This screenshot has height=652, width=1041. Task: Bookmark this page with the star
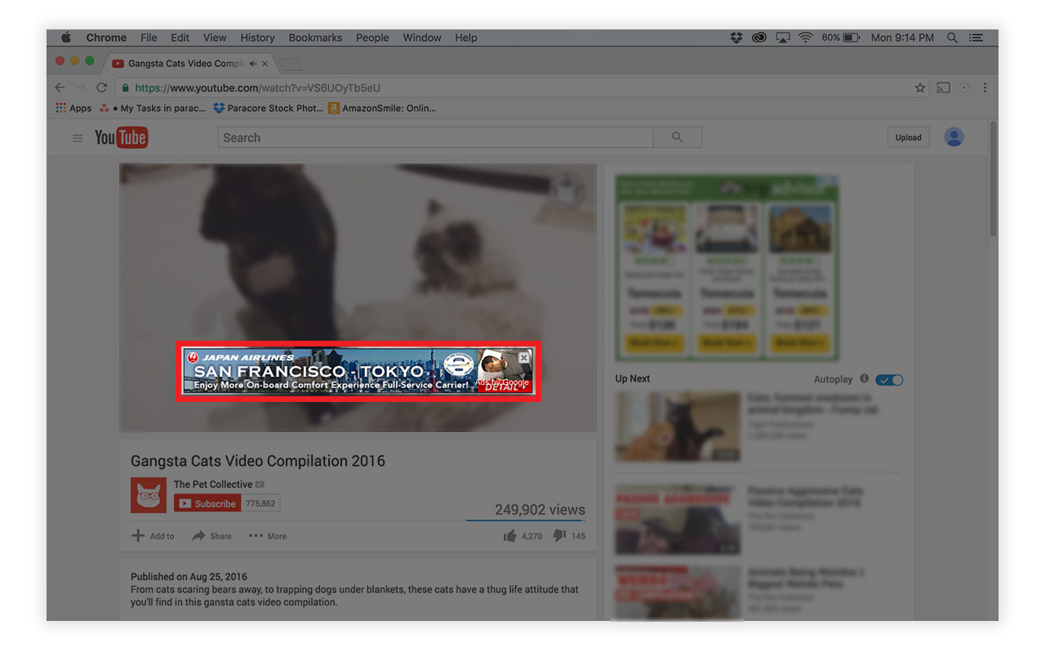(920, 87)
